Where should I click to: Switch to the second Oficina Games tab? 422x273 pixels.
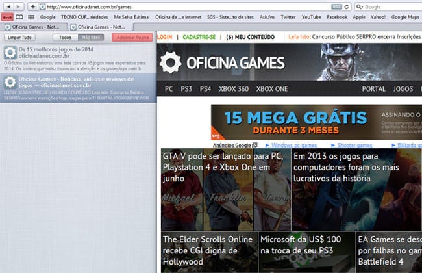coord(100,27)
